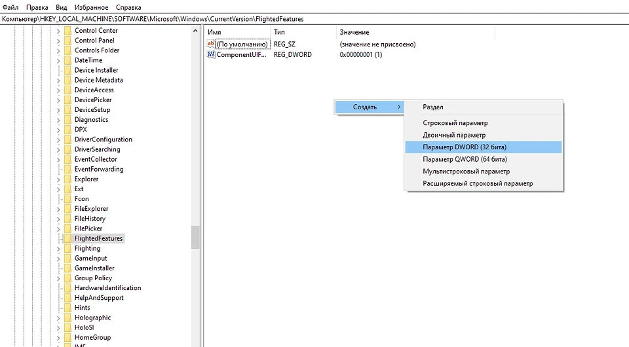Image resolution: width=629 pixels, height=347 pixels.
Task: Expand the Holographic key arrow
Action: pos(58,318)
